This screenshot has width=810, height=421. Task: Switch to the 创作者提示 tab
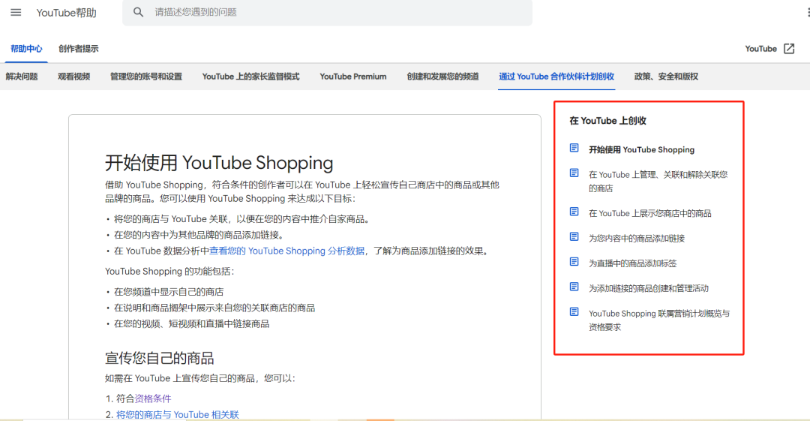pyautogui.click(x=78, y=49)
